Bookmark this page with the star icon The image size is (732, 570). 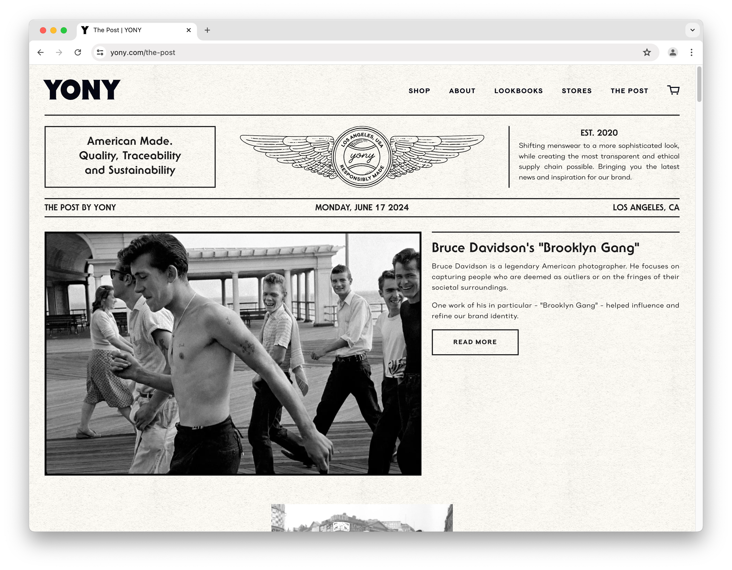click(x=647, y=52)
